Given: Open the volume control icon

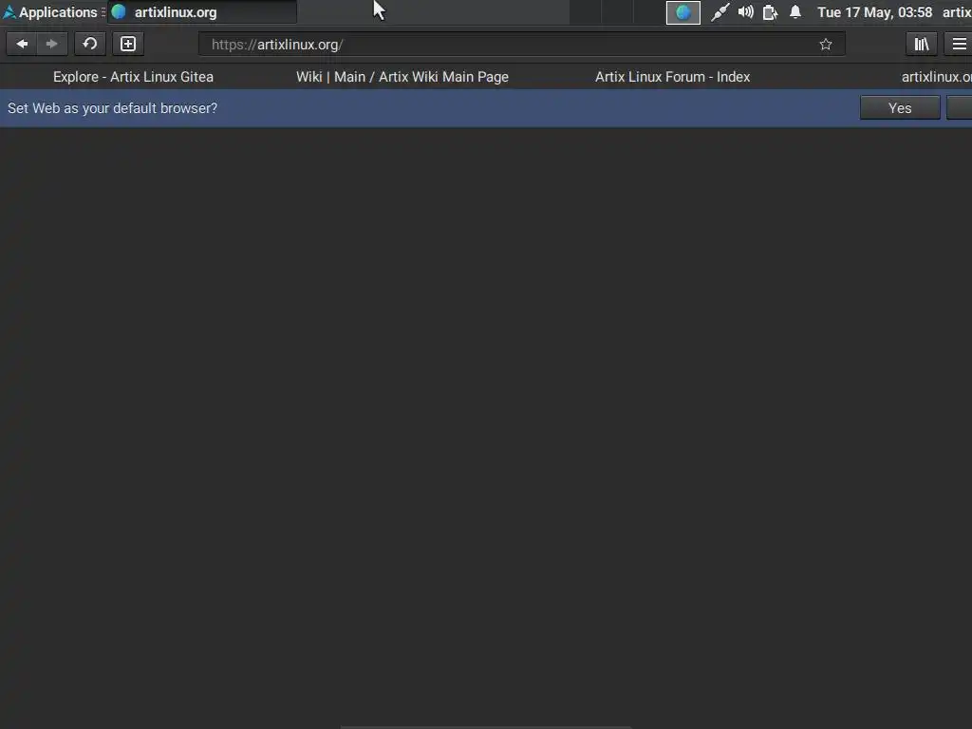Looking at the screenshot, I should (746, 12).
